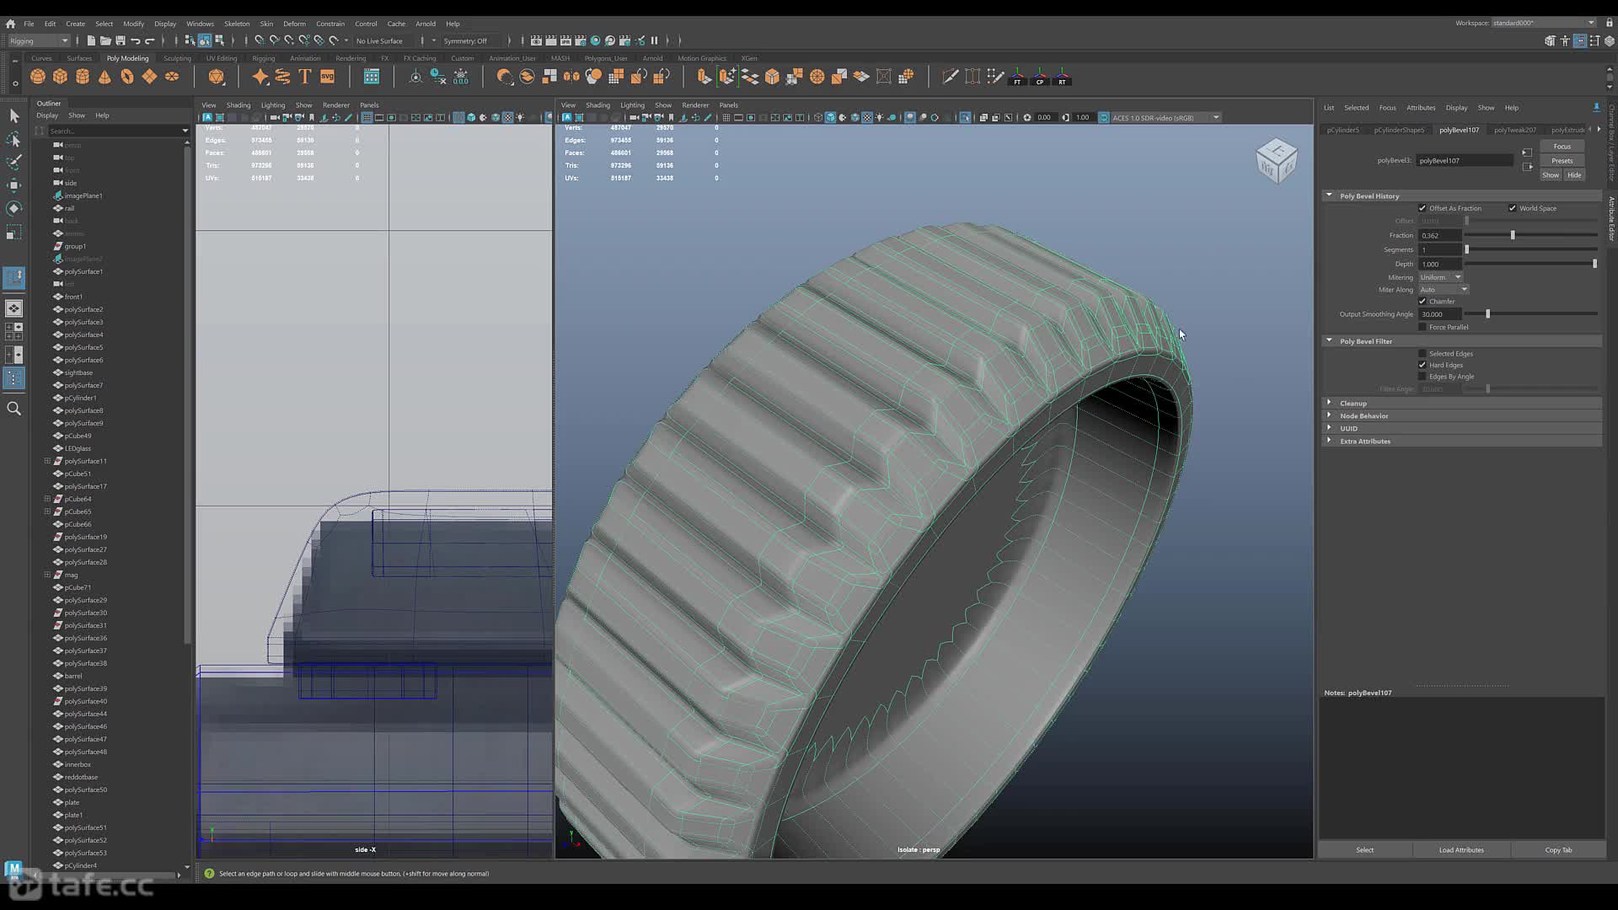Expand the Node Behavior section
The width and height of the screenshot is (1618, 910).
tap(1329, 415)
